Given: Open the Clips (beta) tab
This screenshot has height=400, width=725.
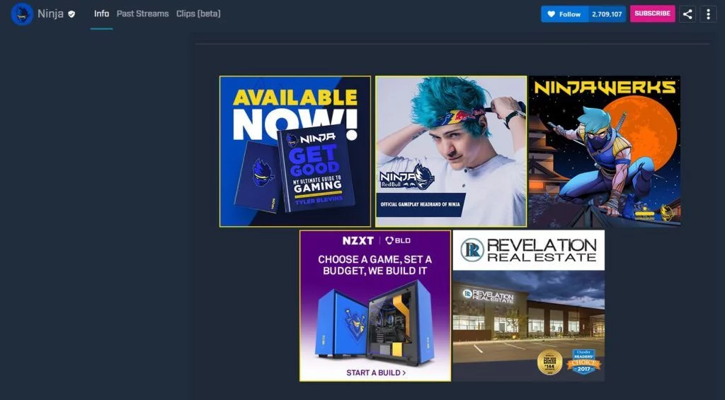Looking at the screenshot, I should (198, 14).
